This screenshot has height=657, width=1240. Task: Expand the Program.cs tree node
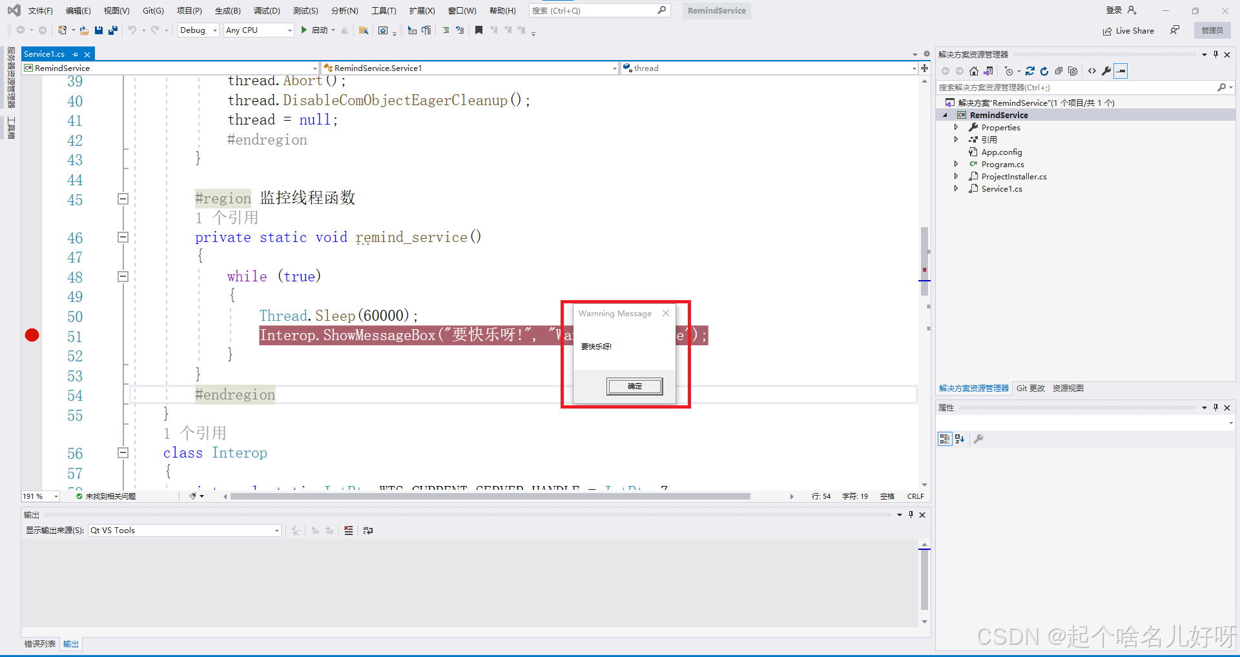(x=956, y=164)
